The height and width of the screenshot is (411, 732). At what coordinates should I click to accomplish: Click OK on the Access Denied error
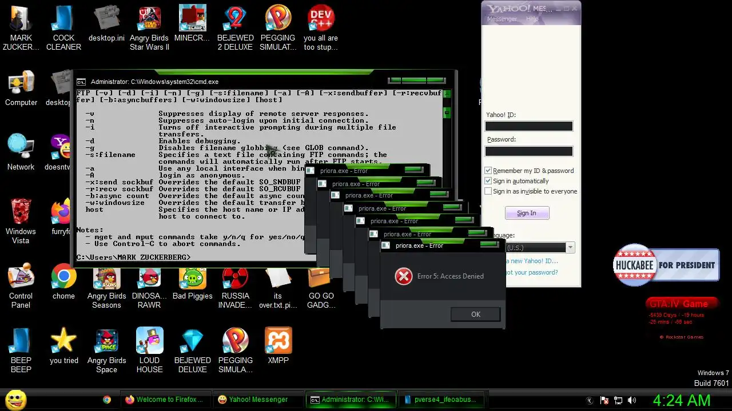[475, 315]
